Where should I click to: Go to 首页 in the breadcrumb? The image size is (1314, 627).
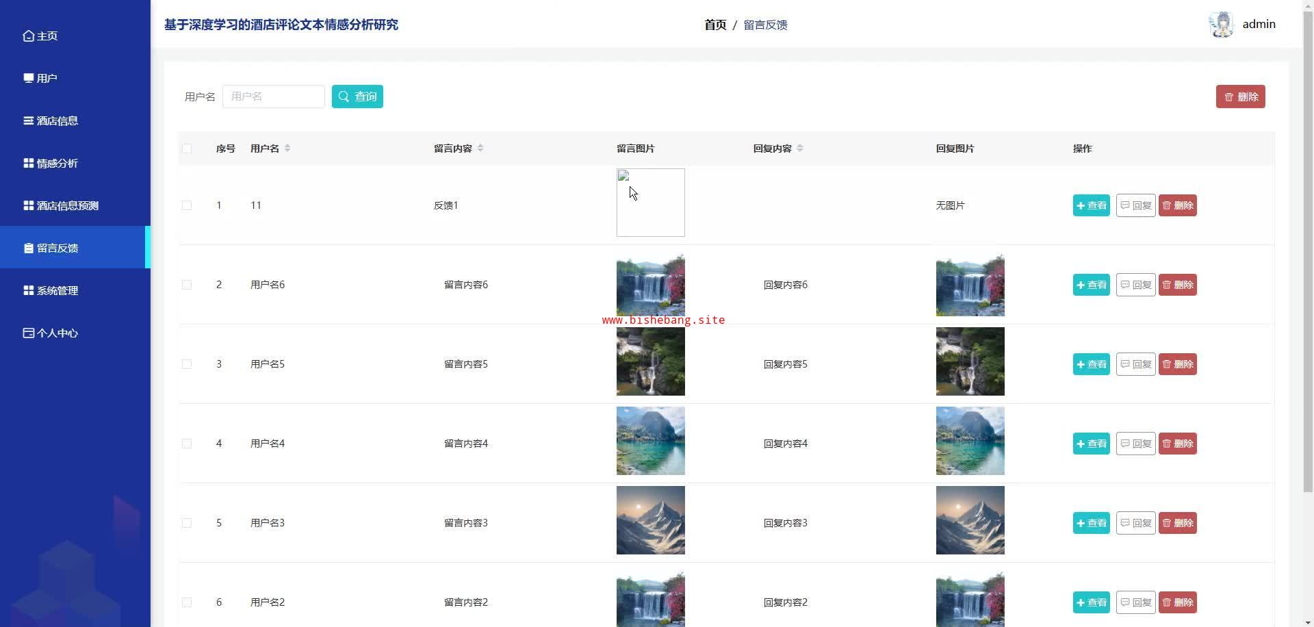tap(715, 25)
